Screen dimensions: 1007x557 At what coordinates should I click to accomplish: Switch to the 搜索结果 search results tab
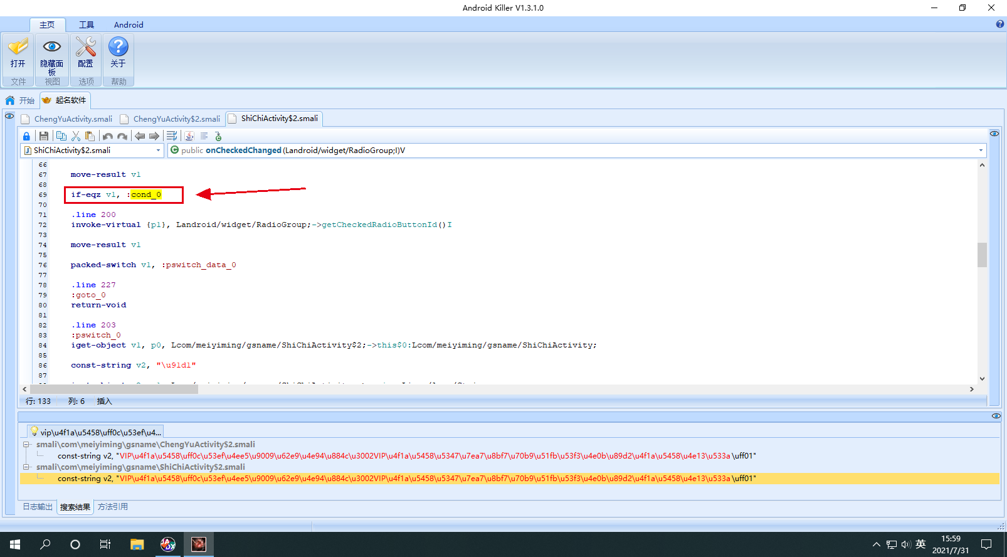tap(75, 507)
